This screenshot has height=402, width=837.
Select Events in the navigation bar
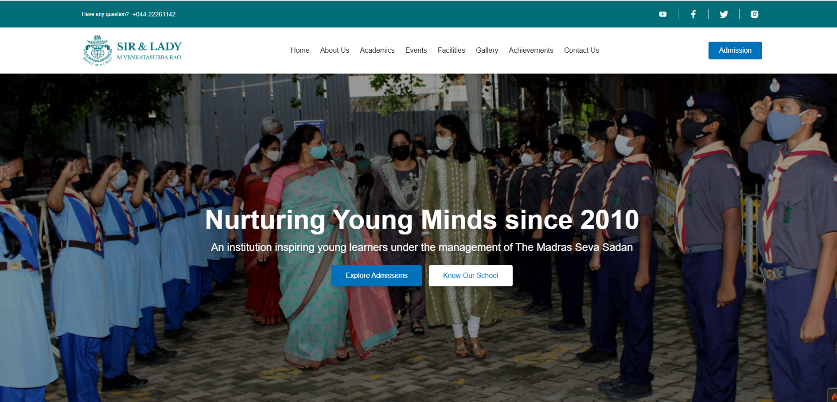click(416, 51)
